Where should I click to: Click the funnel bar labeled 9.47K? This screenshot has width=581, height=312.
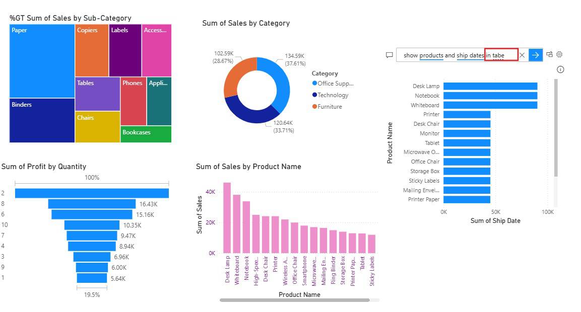(92, 236)
